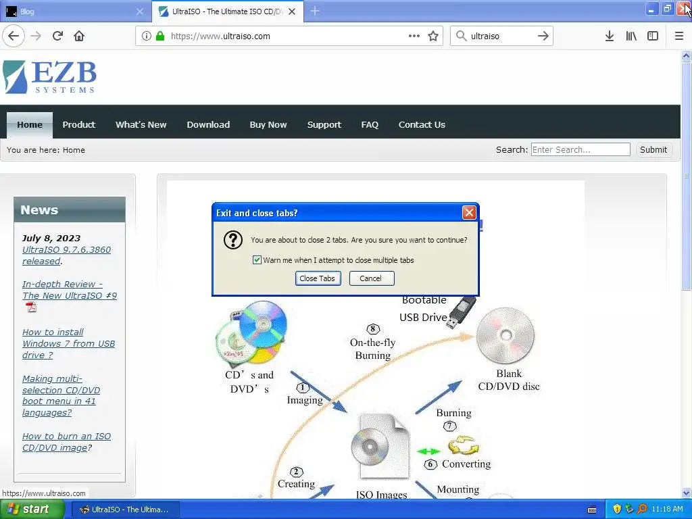Open the Buy Now page
The width and height of the screenshot is (692, 519).
[268, 124]
